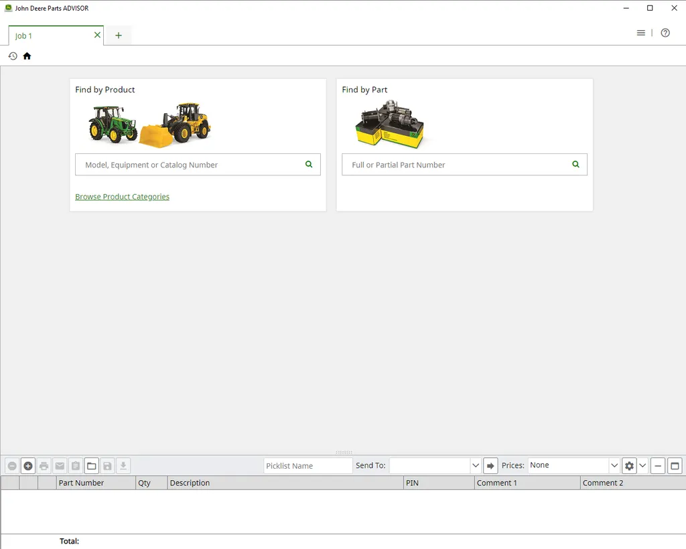Screen dimensions: 686x549
Task: Click the Find by Product heading
Action: [105, 90]
